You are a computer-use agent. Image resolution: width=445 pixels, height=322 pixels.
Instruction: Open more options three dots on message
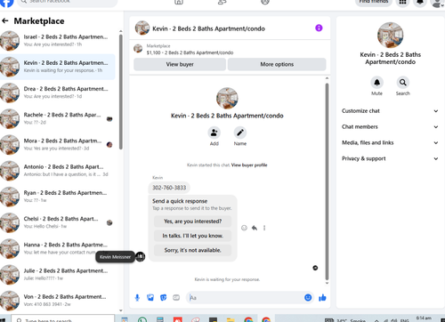pyautogui.click(x=264, y=228)
